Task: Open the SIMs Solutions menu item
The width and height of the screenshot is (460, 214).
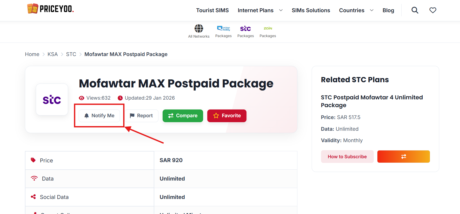Action: (x=311, y=10)
